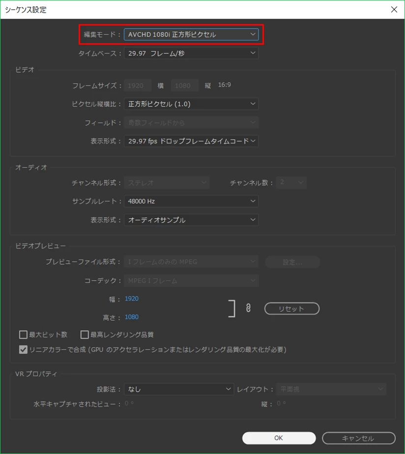Click the frame size height field 1080
Viewport: 405px width, 454px height.
pos(184,85)
